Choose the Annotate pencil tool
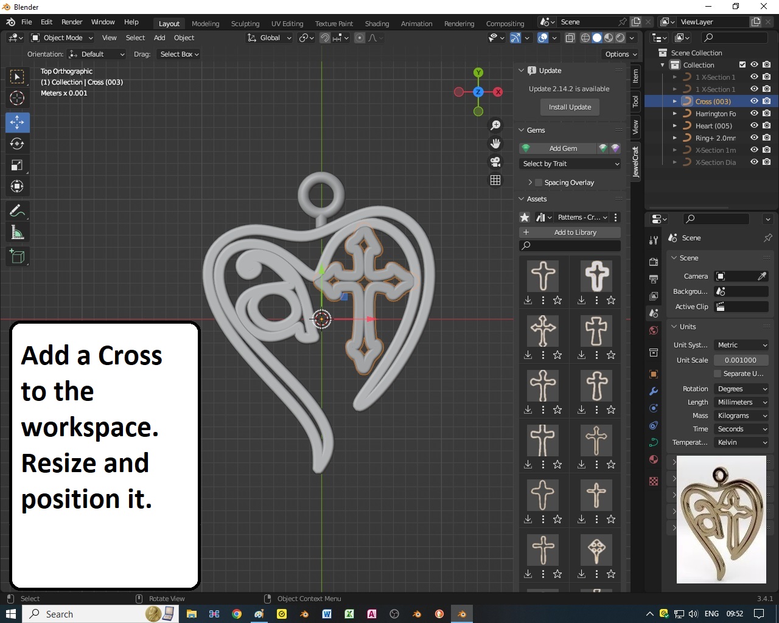The width and height of the screenshot is (779, 623). [x=17, y=211]
